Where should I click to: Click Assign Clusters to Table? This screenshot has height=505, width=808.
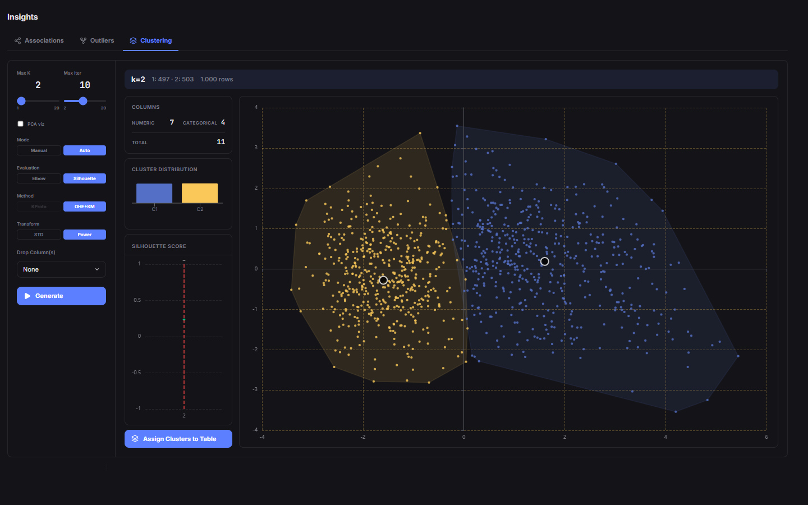tap(178, 439)
